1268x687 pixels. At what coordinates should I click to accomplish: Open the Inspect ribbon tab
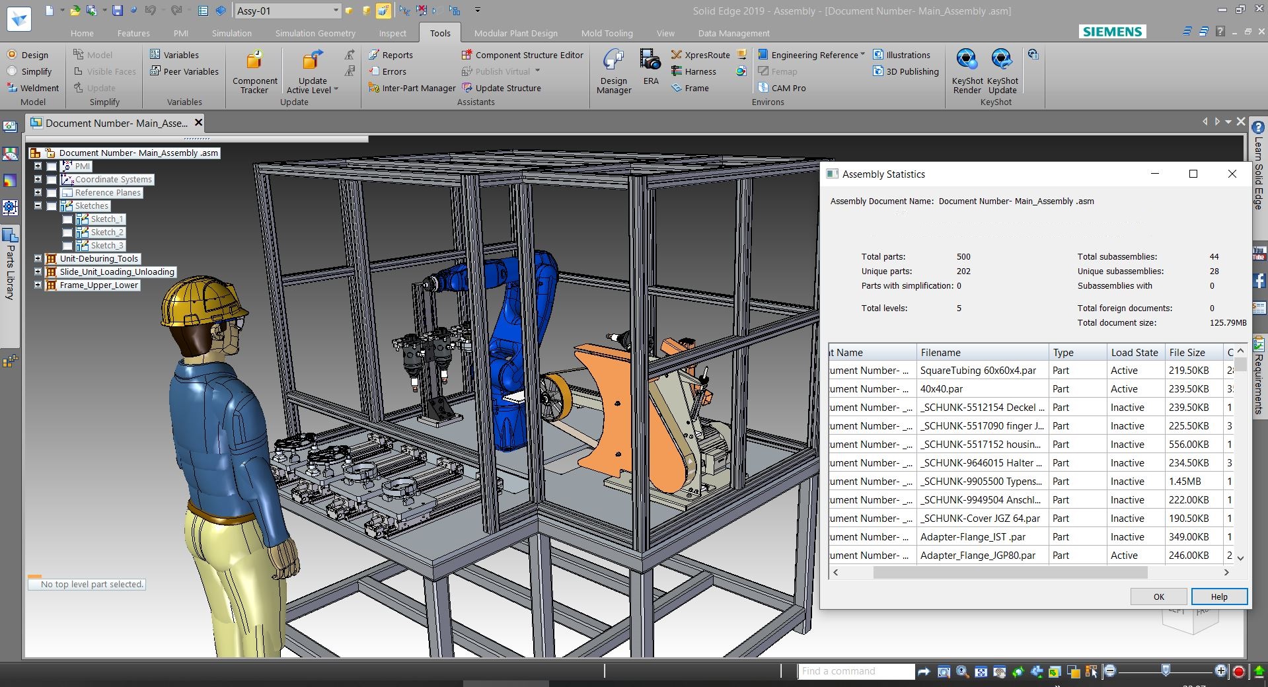[392, 33]
